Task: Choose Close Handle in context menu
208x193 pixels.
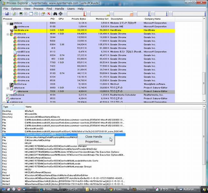Action: pyautogui.click(x=96, y=137)
